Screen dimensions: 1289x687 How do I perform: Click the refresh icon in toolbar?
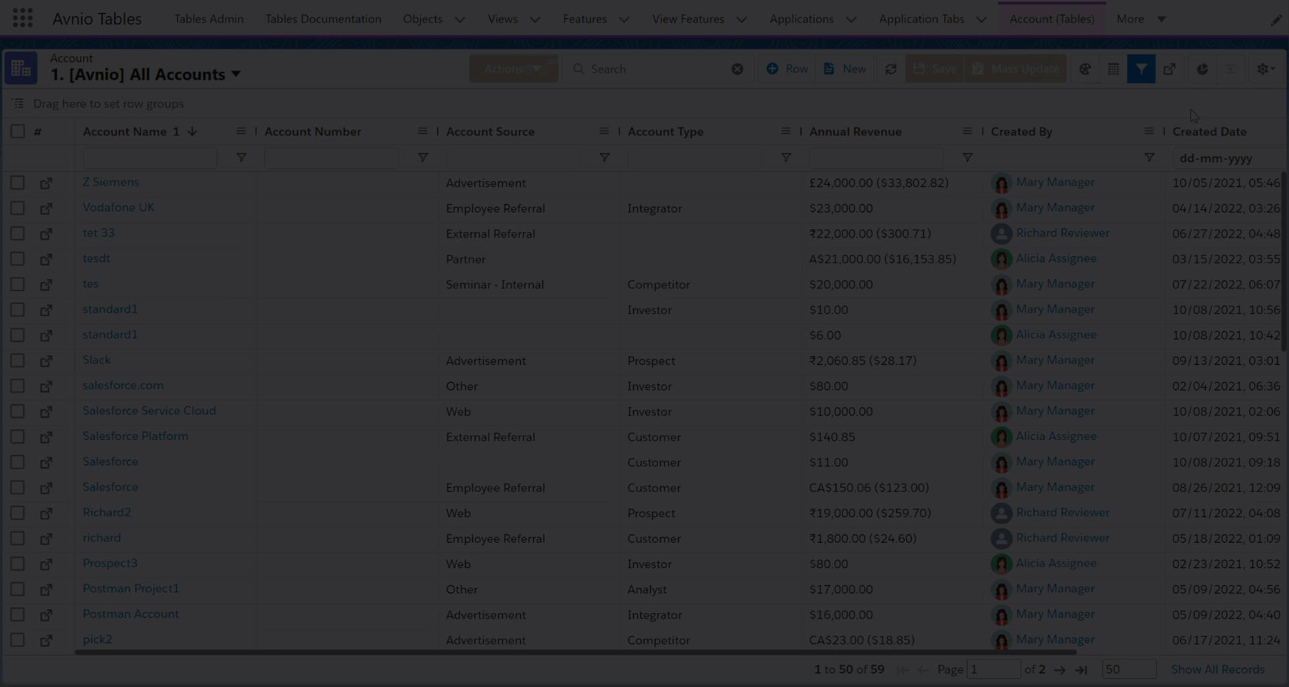[891, 69]
